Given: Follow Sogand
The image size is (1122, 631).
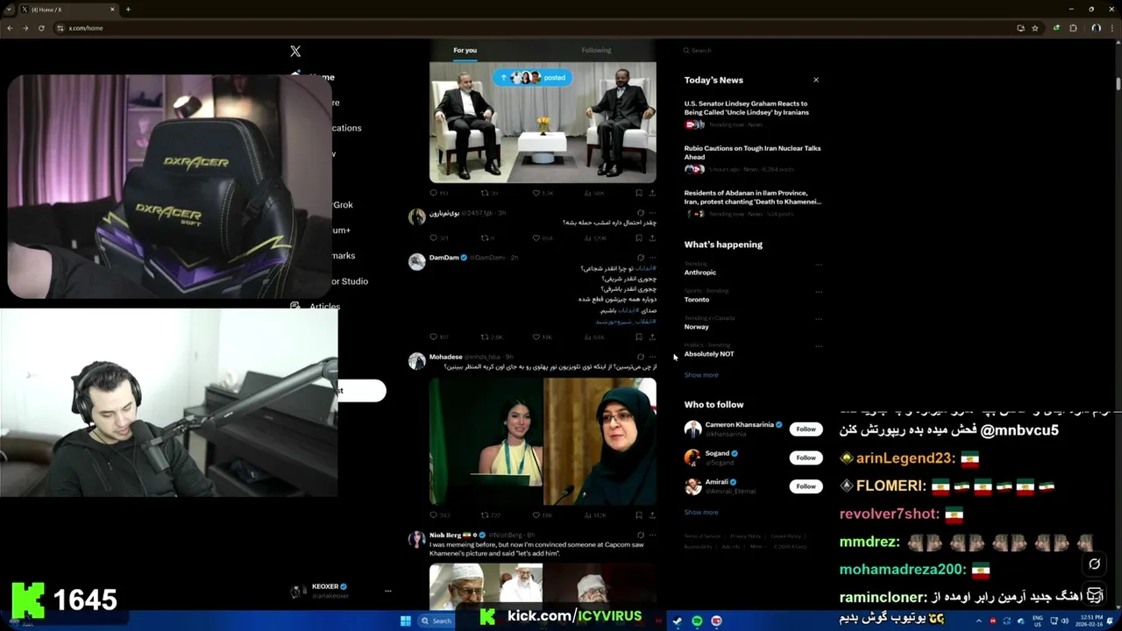Looking at the screenshot, I should [x=806, y=457].
